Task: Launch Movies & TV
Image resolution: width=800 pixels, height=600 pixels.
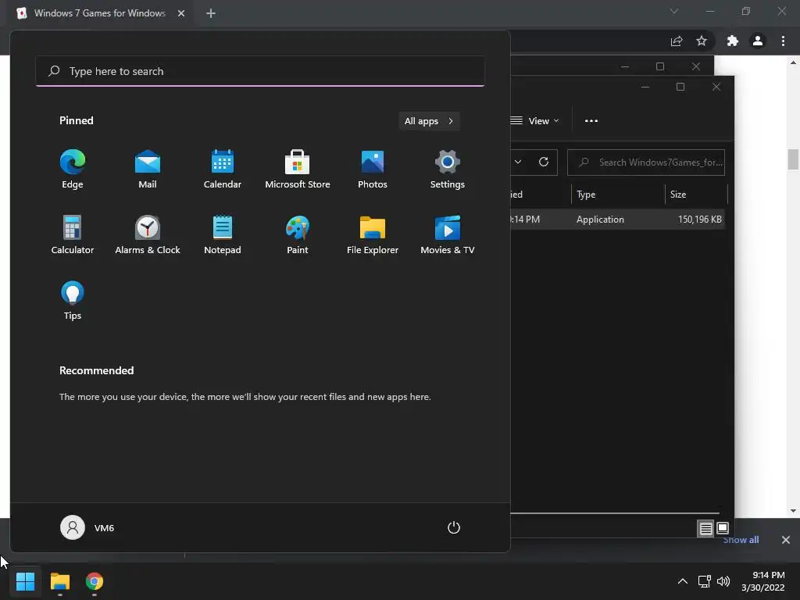Action: click(x=448, y=234)
